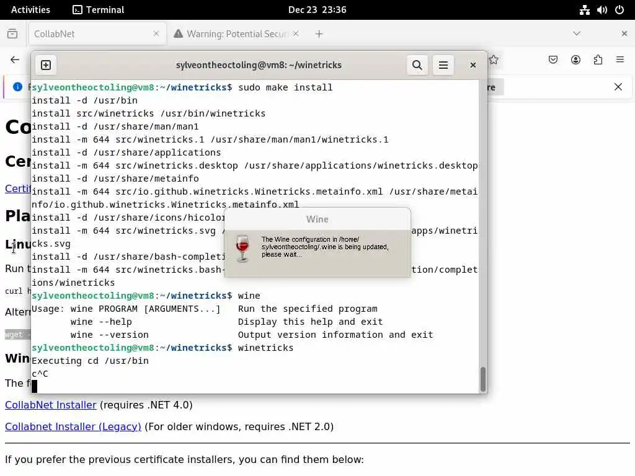Click the network status icon
This screenshot has width=635, height=476.
(x=584, y=10)
